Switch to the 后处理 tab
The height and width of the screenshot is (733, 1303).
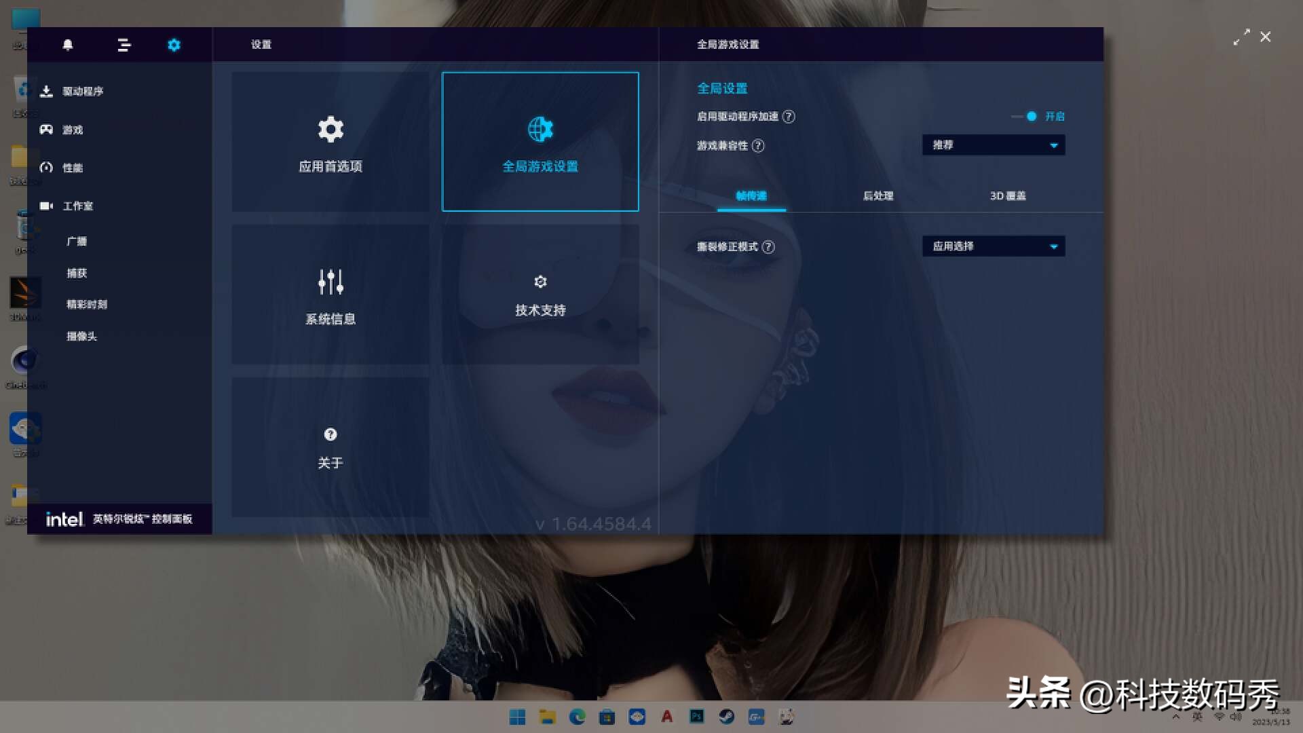point(877,196)
